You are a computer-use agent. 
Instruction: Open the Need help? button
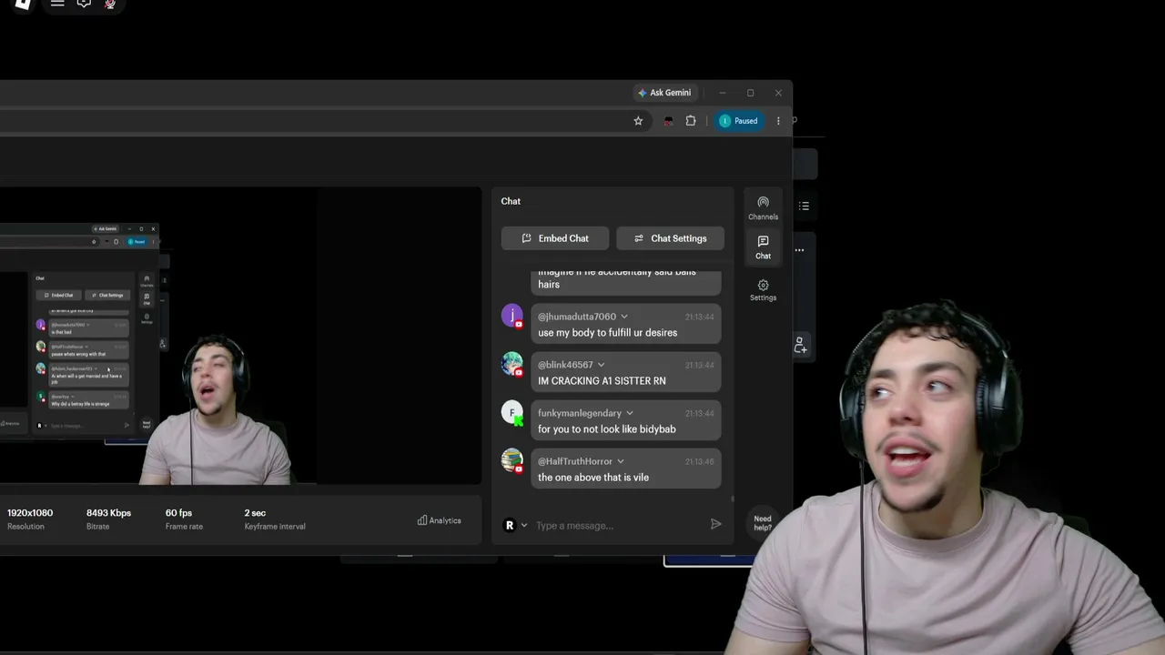click(763, 522)
